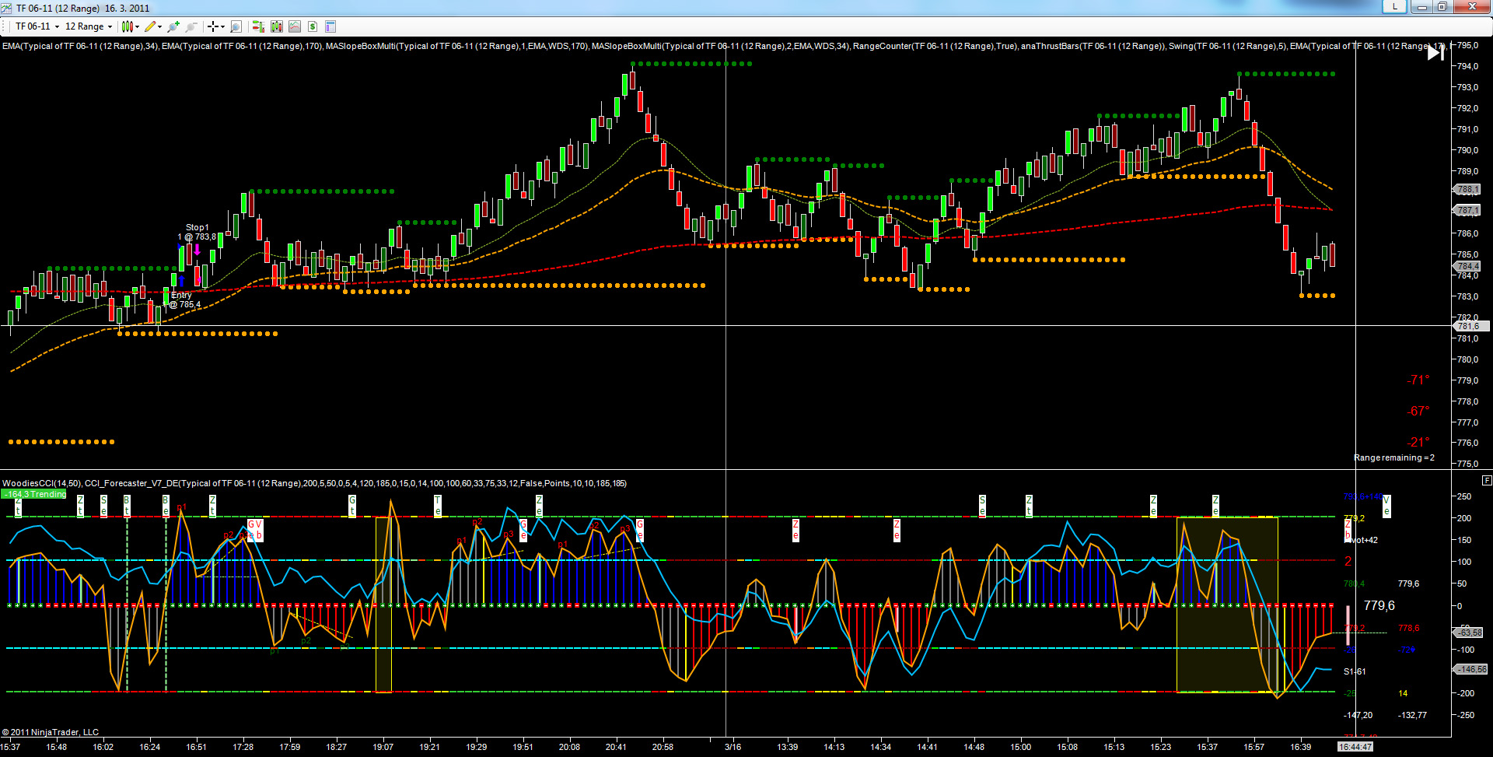The image size is (1493, 757).
Task: Open the chart style candlestick dropdown
Action: click(x=131, y=26)
